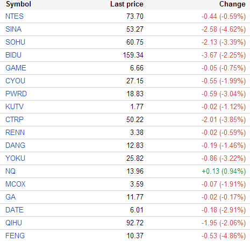Select the PWRD ticker link

tap(16, 94)
